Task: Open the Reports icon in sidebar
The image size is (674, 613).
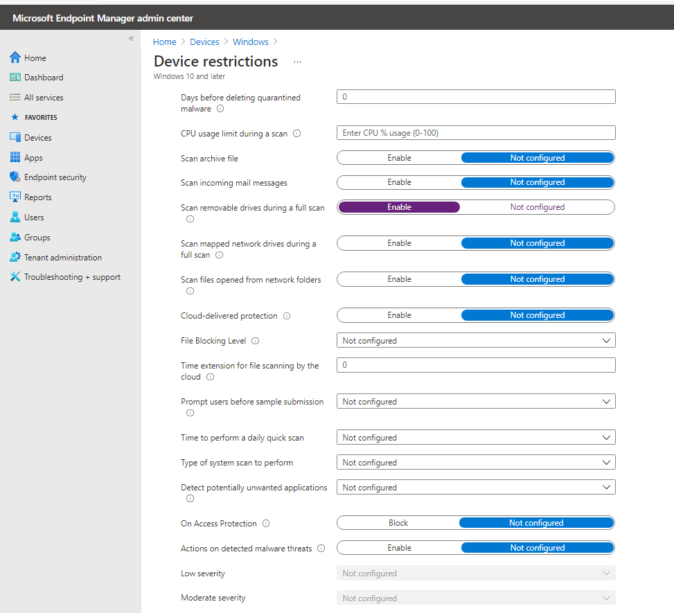Action: click(x=15, y=197)
